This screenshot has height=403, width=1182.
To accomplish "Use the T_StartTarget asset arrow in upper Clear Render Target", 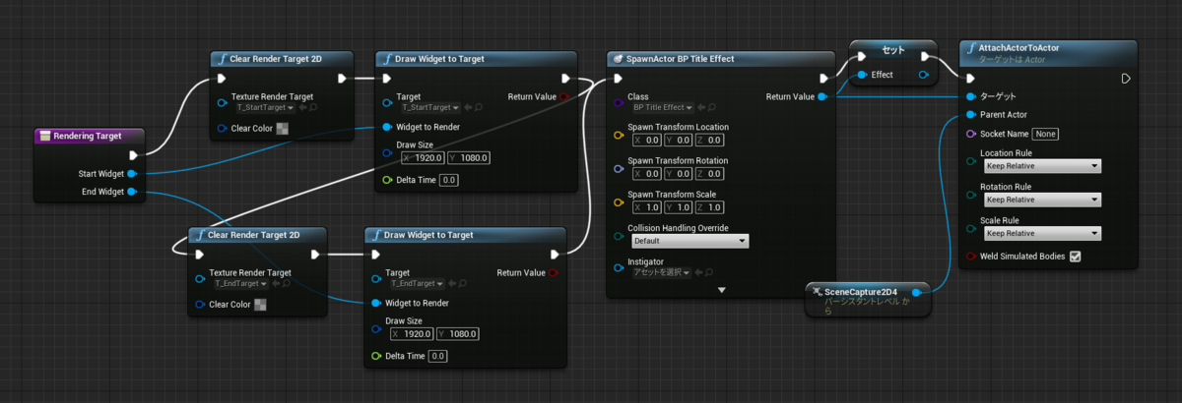I will [300, 108].
